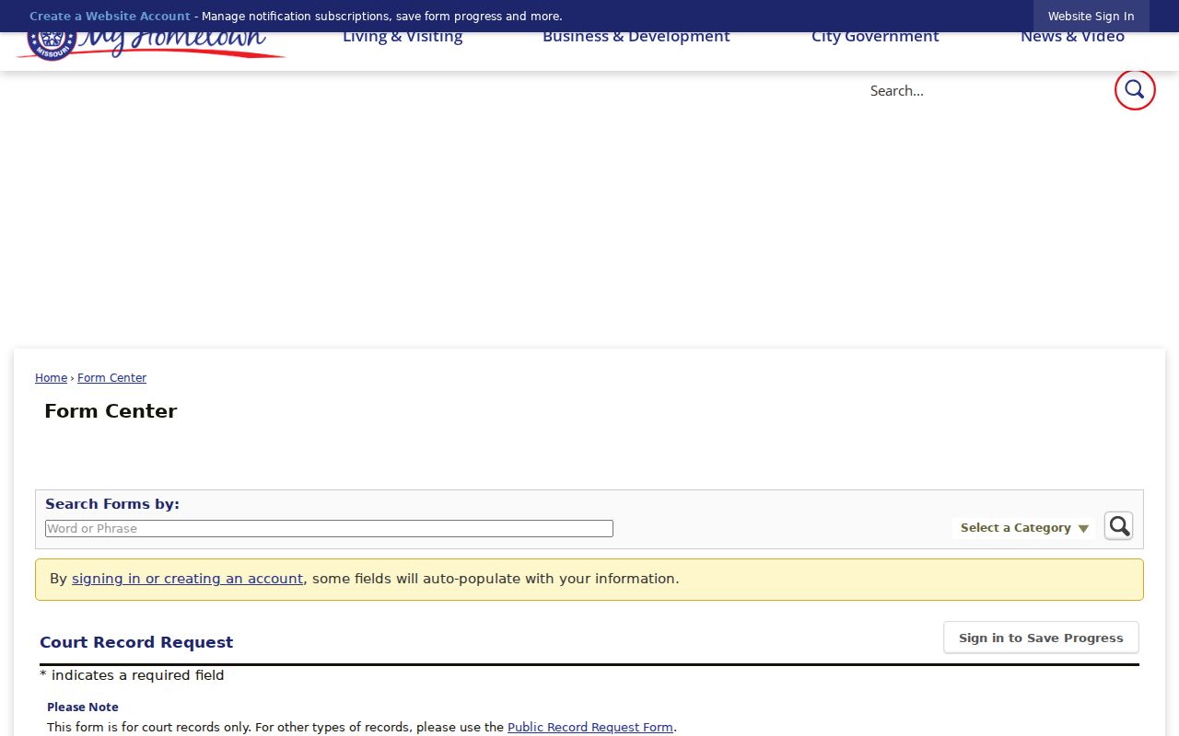Open the signing in or creating an account link
The image size is (1179, 736).
(187, 579)
